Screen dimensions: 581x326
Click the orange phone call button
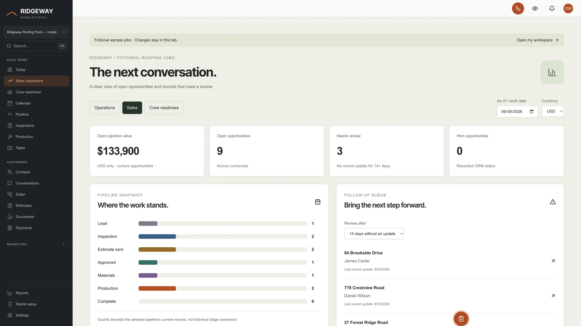(518, 8)
